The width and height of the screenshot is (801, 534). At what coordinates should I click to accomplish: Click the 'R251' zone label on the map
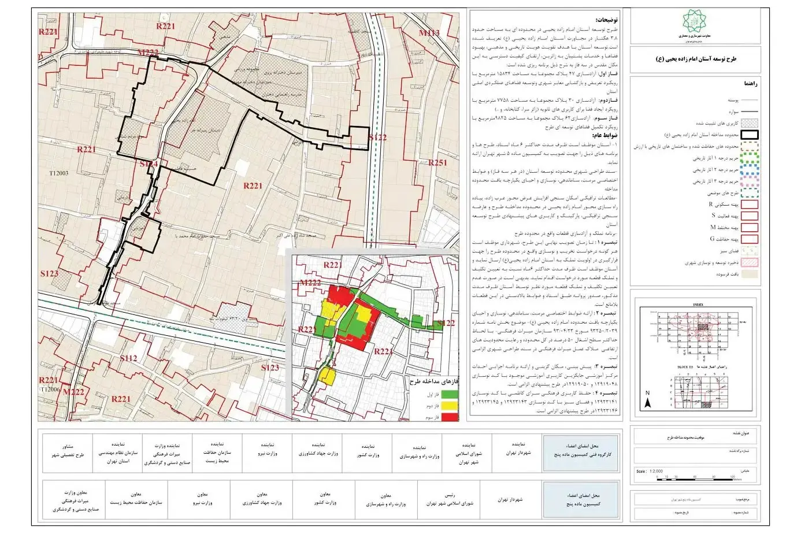437,162
